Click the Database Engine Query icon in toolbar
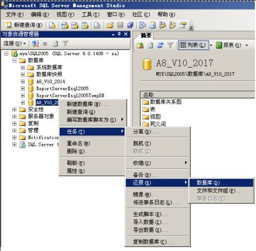This screenshot has height=251, width=256. (52, 25)
